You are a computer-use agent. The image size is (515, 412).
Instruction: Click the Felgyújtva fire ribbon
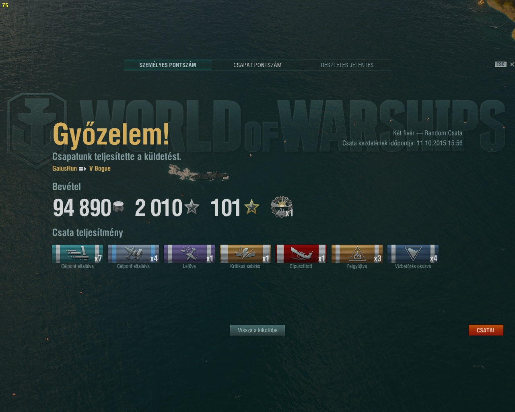pos(357,254)
